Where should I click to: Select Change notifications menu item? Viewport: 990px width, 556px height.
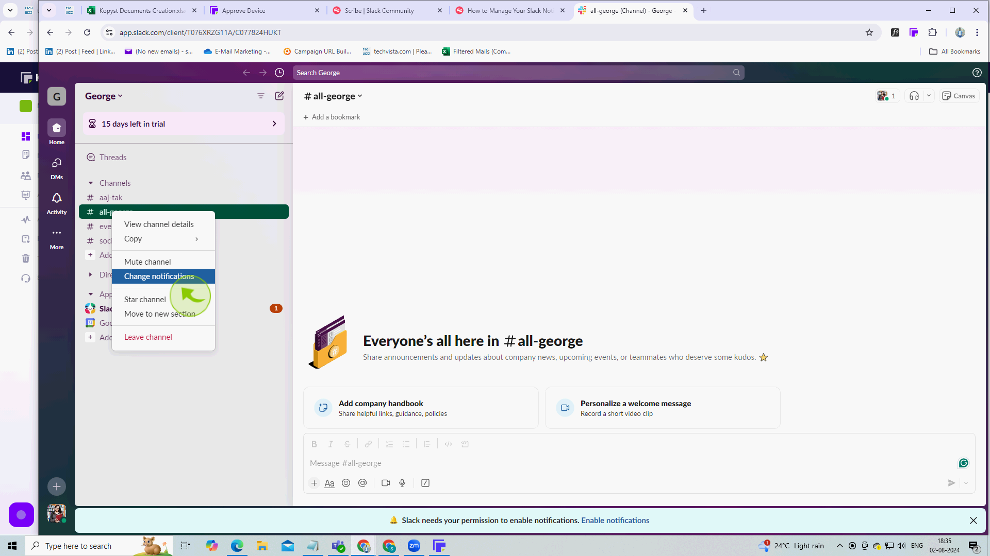click(163, 276)
